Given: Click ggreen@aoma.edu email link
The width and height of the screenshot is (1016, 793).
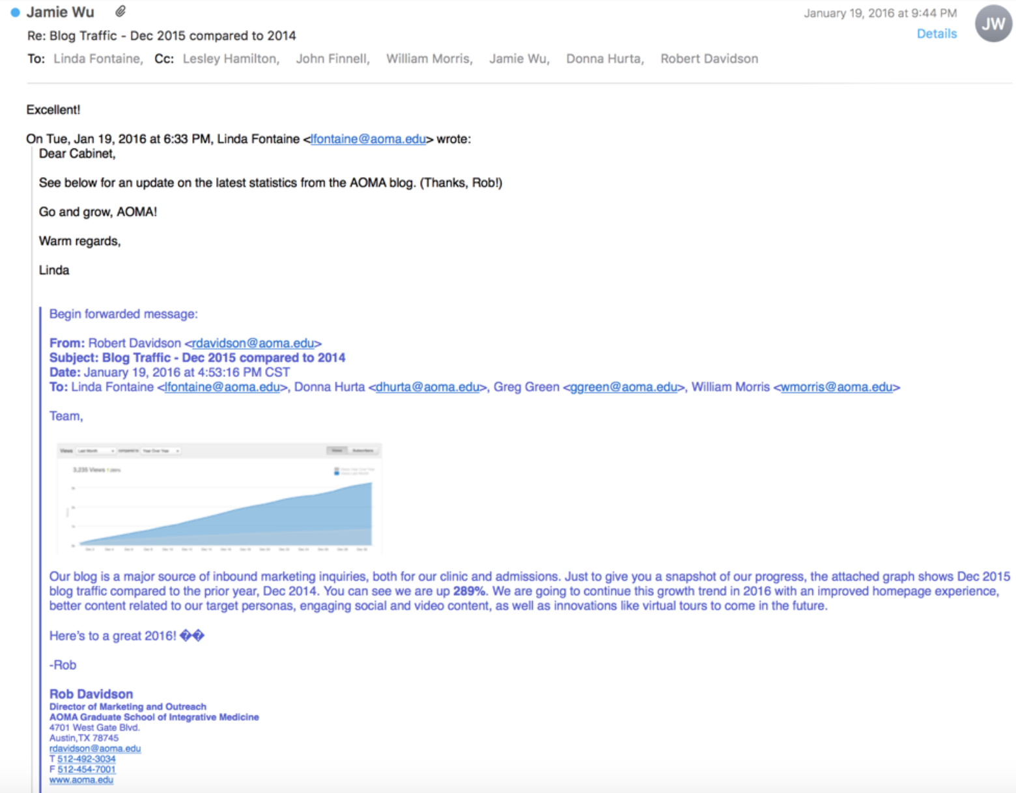Looking at the screenshot, I should pos(623,387).
